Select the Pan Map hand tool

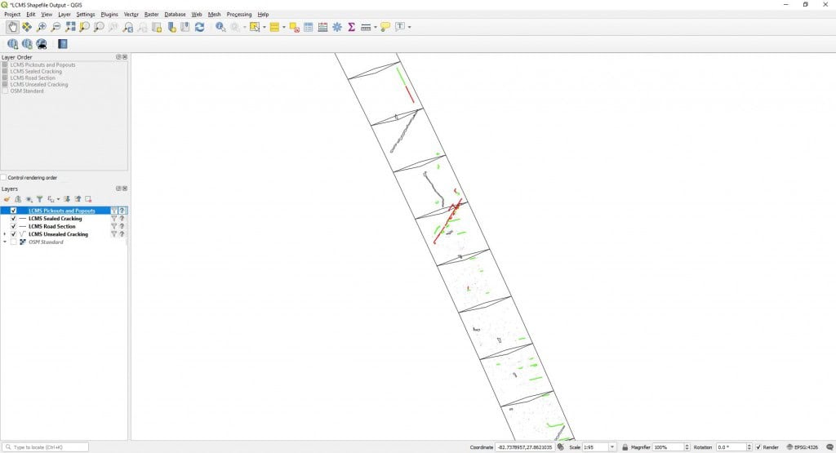(x=12, y=27)
